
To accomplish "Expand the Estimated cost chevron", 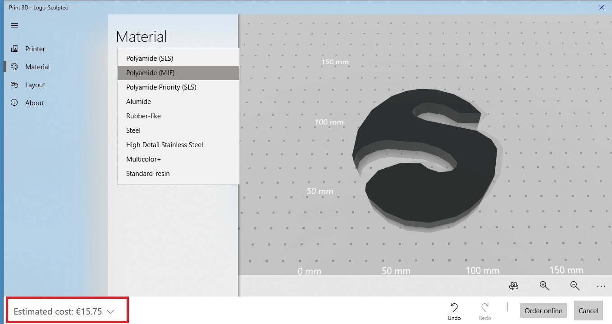I will pyautogui.click(x=111, y=311).
